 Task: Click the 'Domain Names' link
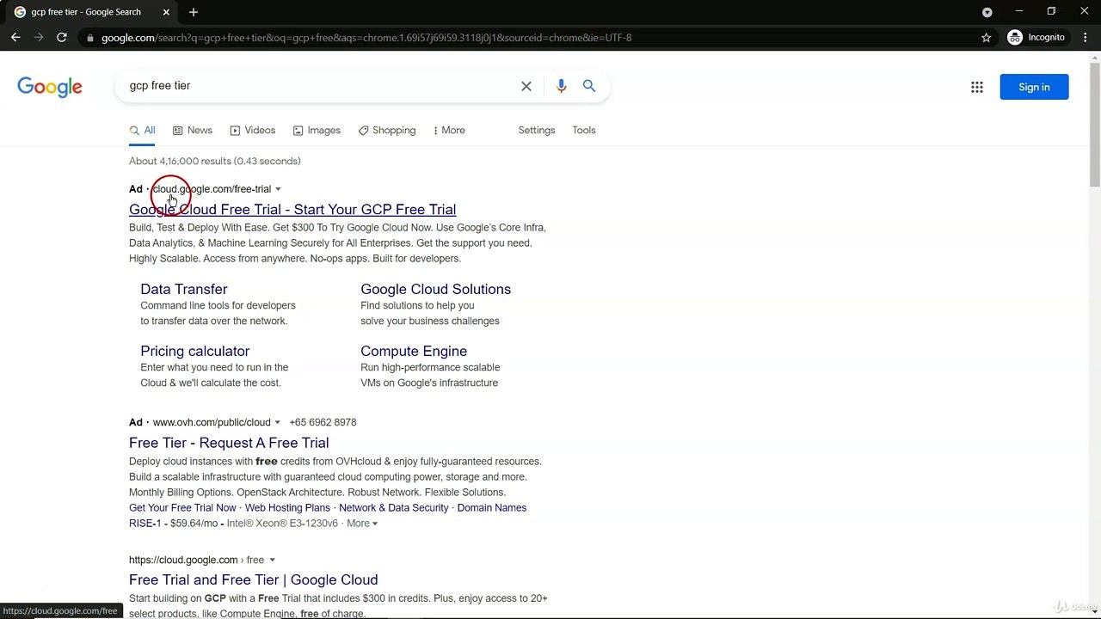click(x=492, y=508)
